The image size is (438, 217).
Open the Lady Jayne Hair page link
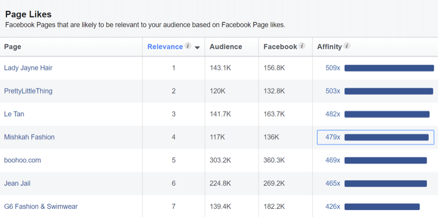click(28, 68)
